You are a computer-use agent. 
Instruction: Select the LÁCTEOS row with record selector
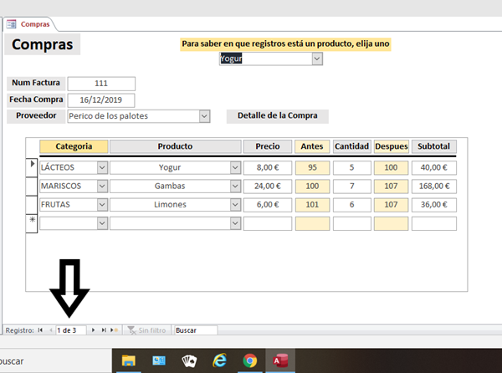click(x=32, y=167)
